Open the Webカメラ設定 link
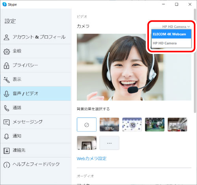Screen dimensions: 197x185 pyautogui.click(x=91, y=159)
